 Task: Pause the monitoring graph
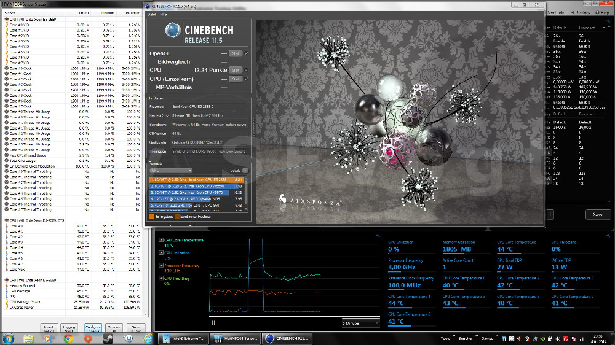[x=213, y=323]
